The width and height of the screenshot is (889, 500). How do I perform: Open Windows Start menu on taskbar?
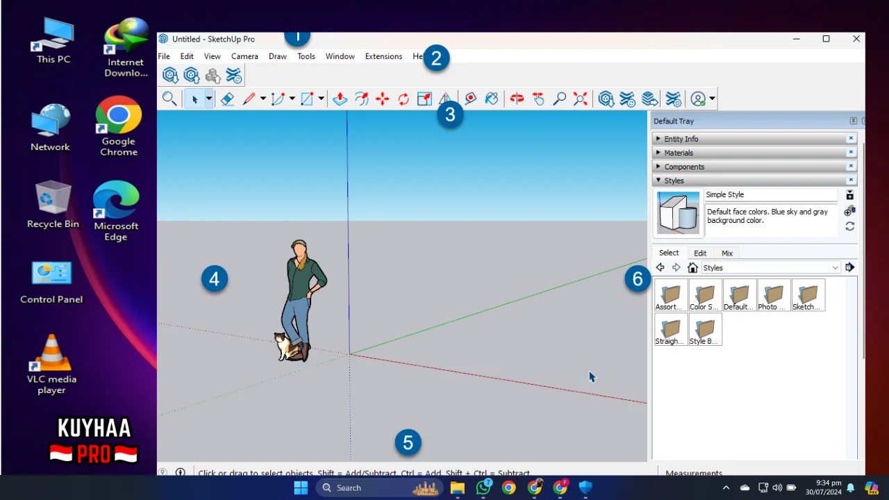[x=301, y=487]
